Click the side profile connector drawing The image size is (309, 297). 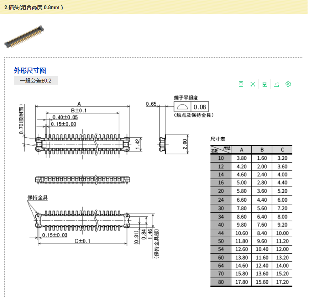(x=83, y=179)
